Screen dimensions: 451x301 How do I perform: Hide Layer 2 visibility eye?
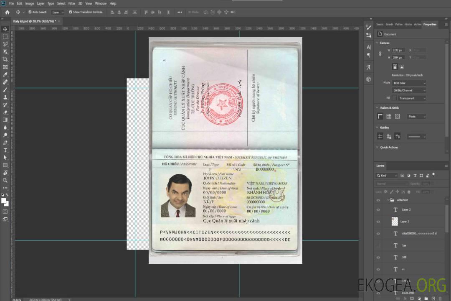point(378,210)
